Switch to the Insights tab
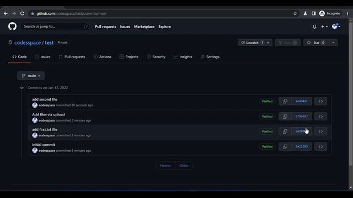 [183, 57]
